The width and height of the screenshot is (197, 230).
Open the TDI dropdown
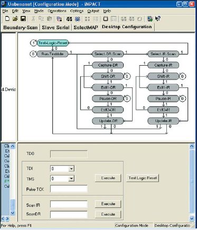click(x=71, y=169)
